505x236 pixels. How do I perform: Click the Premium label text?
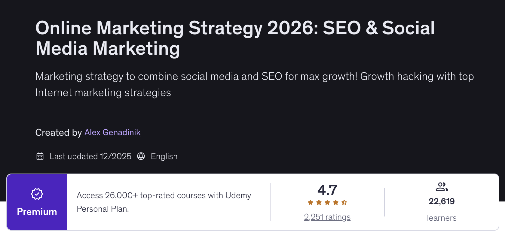[37, 212]
